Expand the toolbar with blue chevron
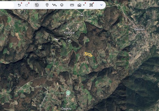This screenshot has height=111, width=159. (x=101, y=5)
